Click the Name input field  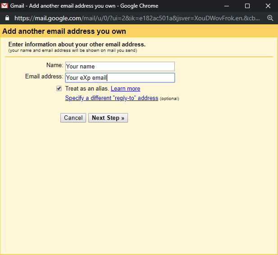pos(120,67)
